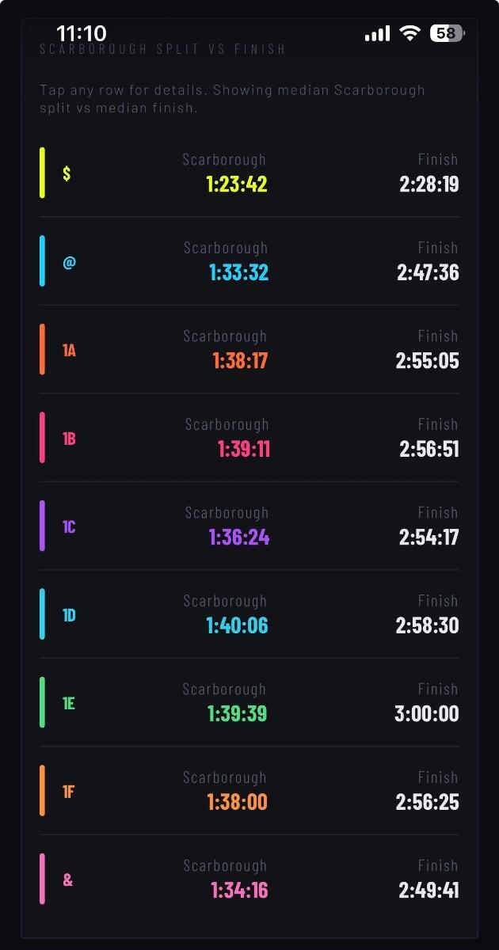Viewport: 499px width, 950px height.
Task: Click the green color bar beside 1E
Action: pos(43,703)
